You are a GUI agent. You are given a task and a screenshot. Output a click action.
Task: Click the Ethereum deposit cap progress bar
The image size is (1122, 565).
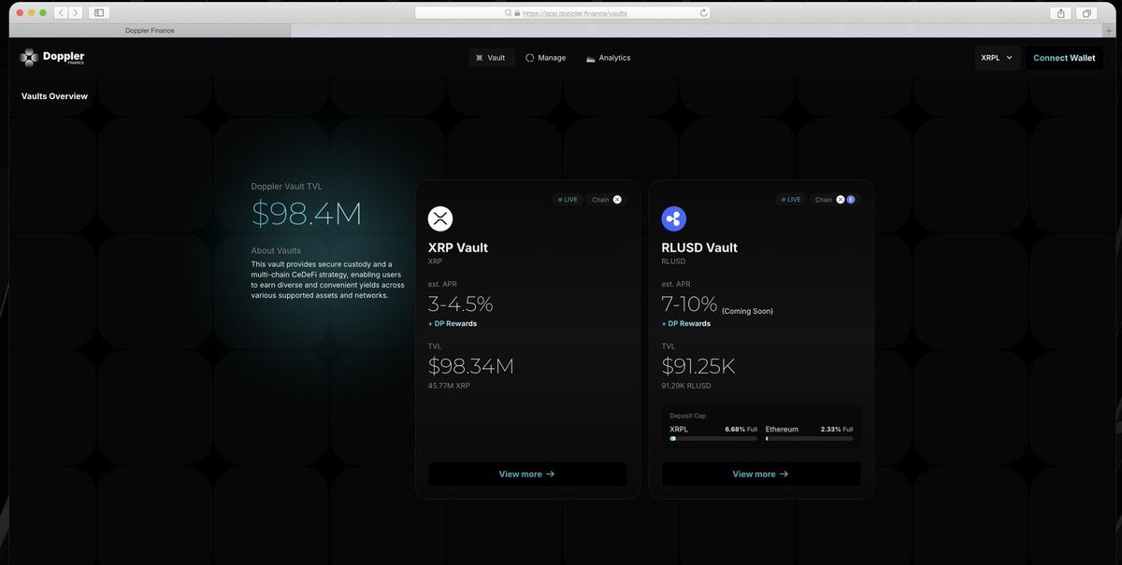[809, 438]
